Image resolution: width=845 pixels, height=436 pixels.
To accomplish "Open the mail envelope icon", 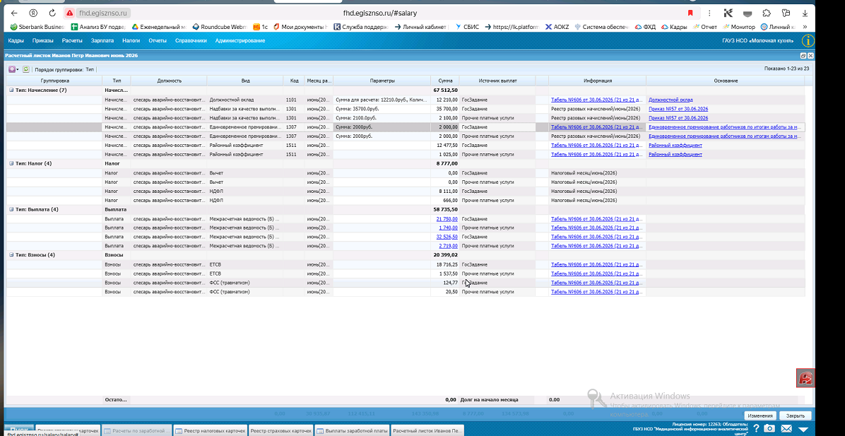I will [x=787, y=428].
